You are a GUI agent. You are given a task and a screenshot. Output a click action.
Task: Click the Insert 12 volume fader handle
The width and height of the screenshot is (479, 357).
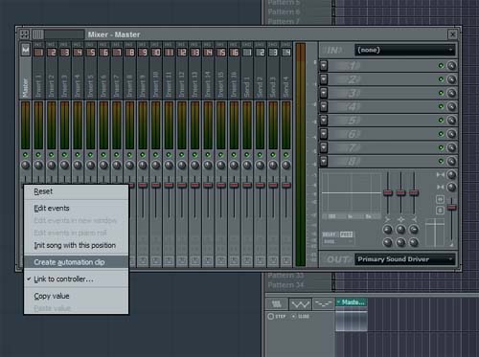point(182,185)
